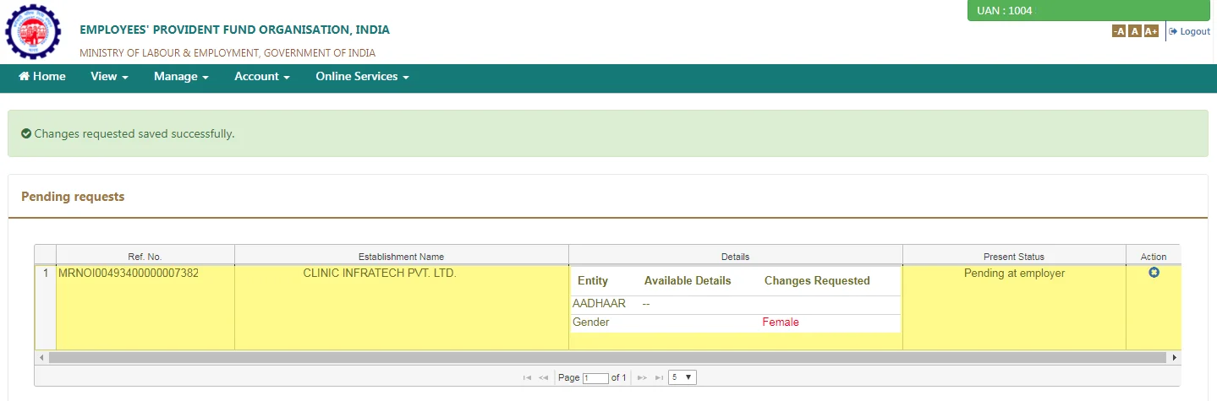Go to the first page of the grid
The height and width of the screenshot is (401, 1217).
528,377
